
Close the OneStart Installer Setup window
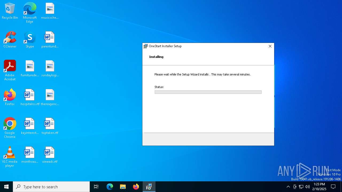tap(270, 46)
